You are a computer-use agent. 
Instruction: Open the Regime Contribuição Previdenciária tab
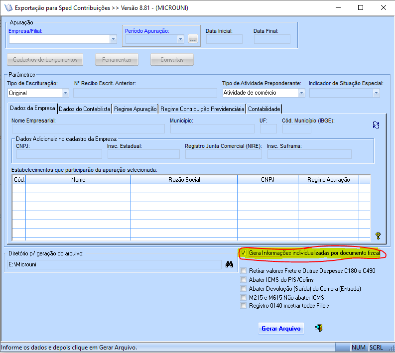202,109
